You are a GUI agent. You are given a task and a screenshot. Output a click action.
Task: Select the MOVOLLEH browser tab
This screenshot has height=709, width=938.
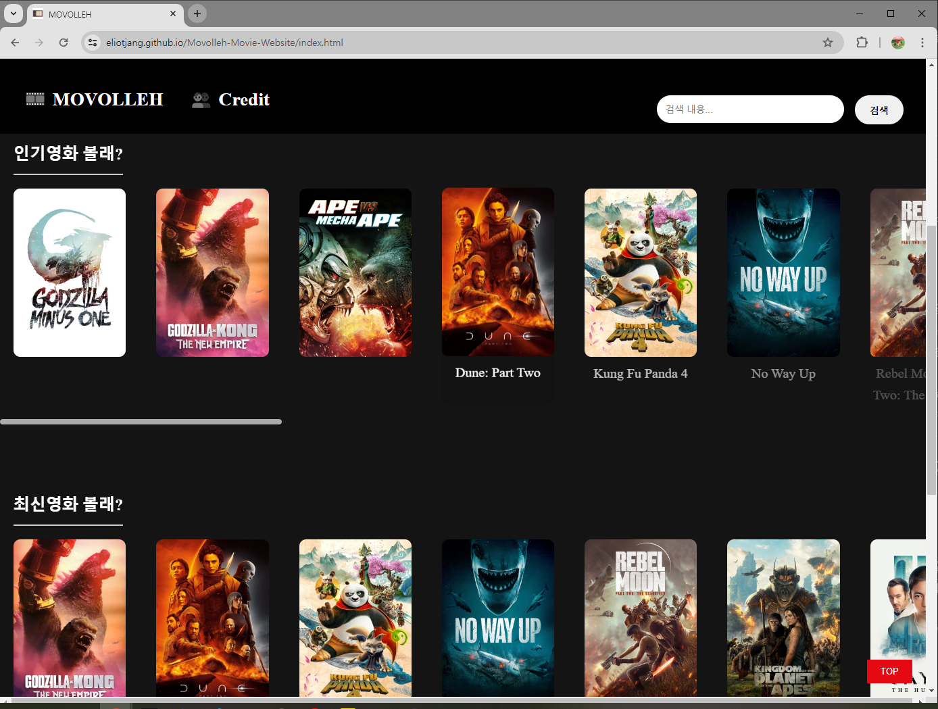(x=105, y=14)
